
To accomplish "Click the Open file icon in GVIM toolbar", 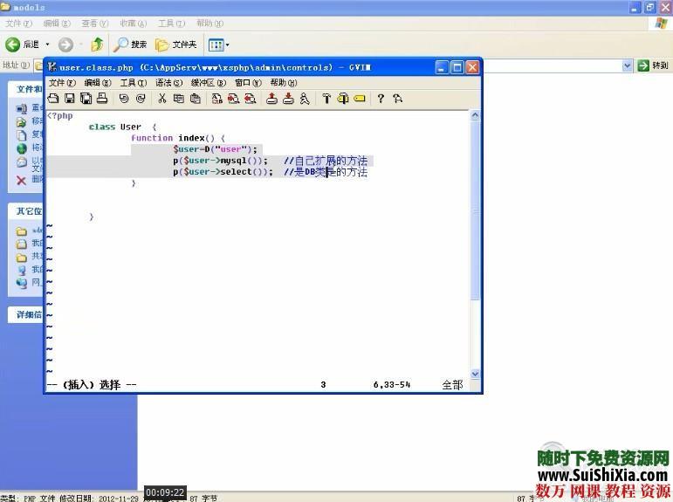I will 54,99.
